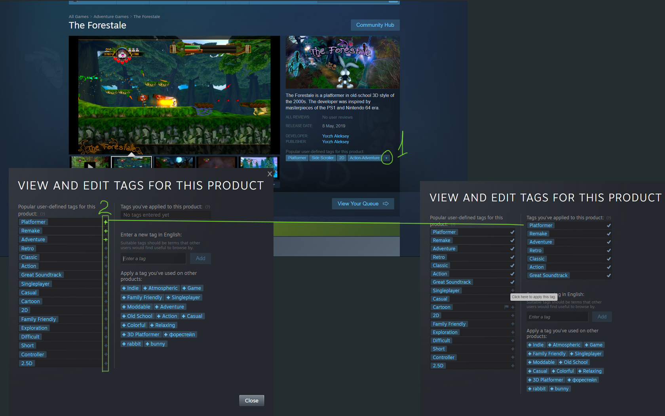Add the Adventure tag in left dialog
Image resolution: width=665 pixels, height=416 pixels.
coord(106,240)
